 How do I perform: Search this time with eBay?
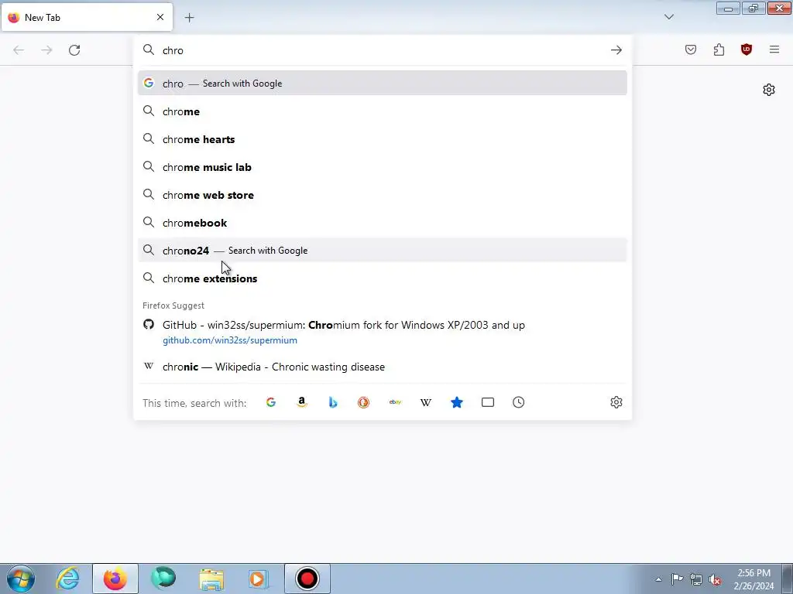coord(395,402)
